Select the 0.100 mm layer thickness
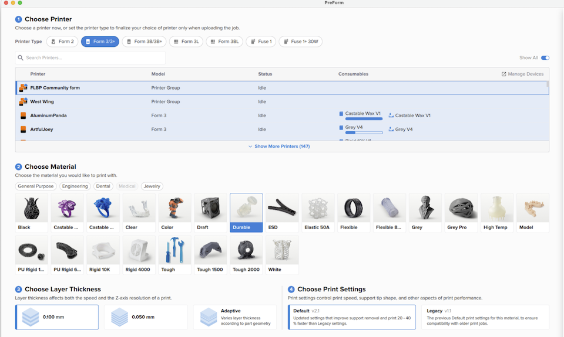564x337 pixels. tap(57, 317)
